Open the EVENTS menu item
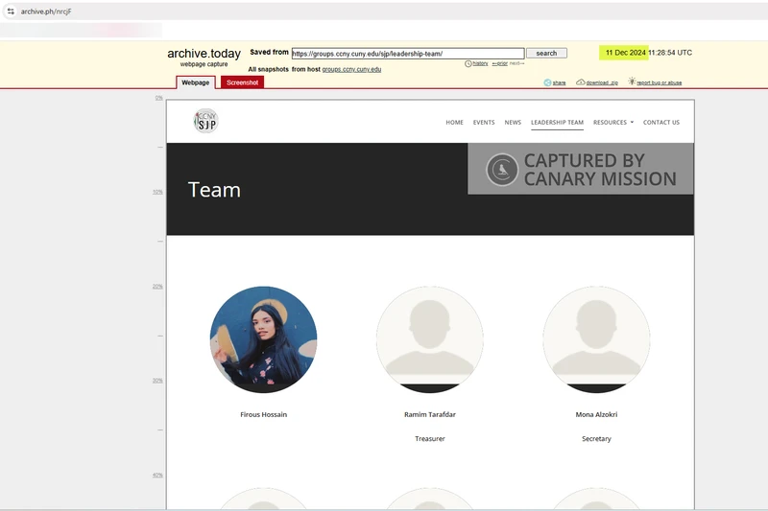The height and width of the screenshot is (511, 768). point(484,123)
